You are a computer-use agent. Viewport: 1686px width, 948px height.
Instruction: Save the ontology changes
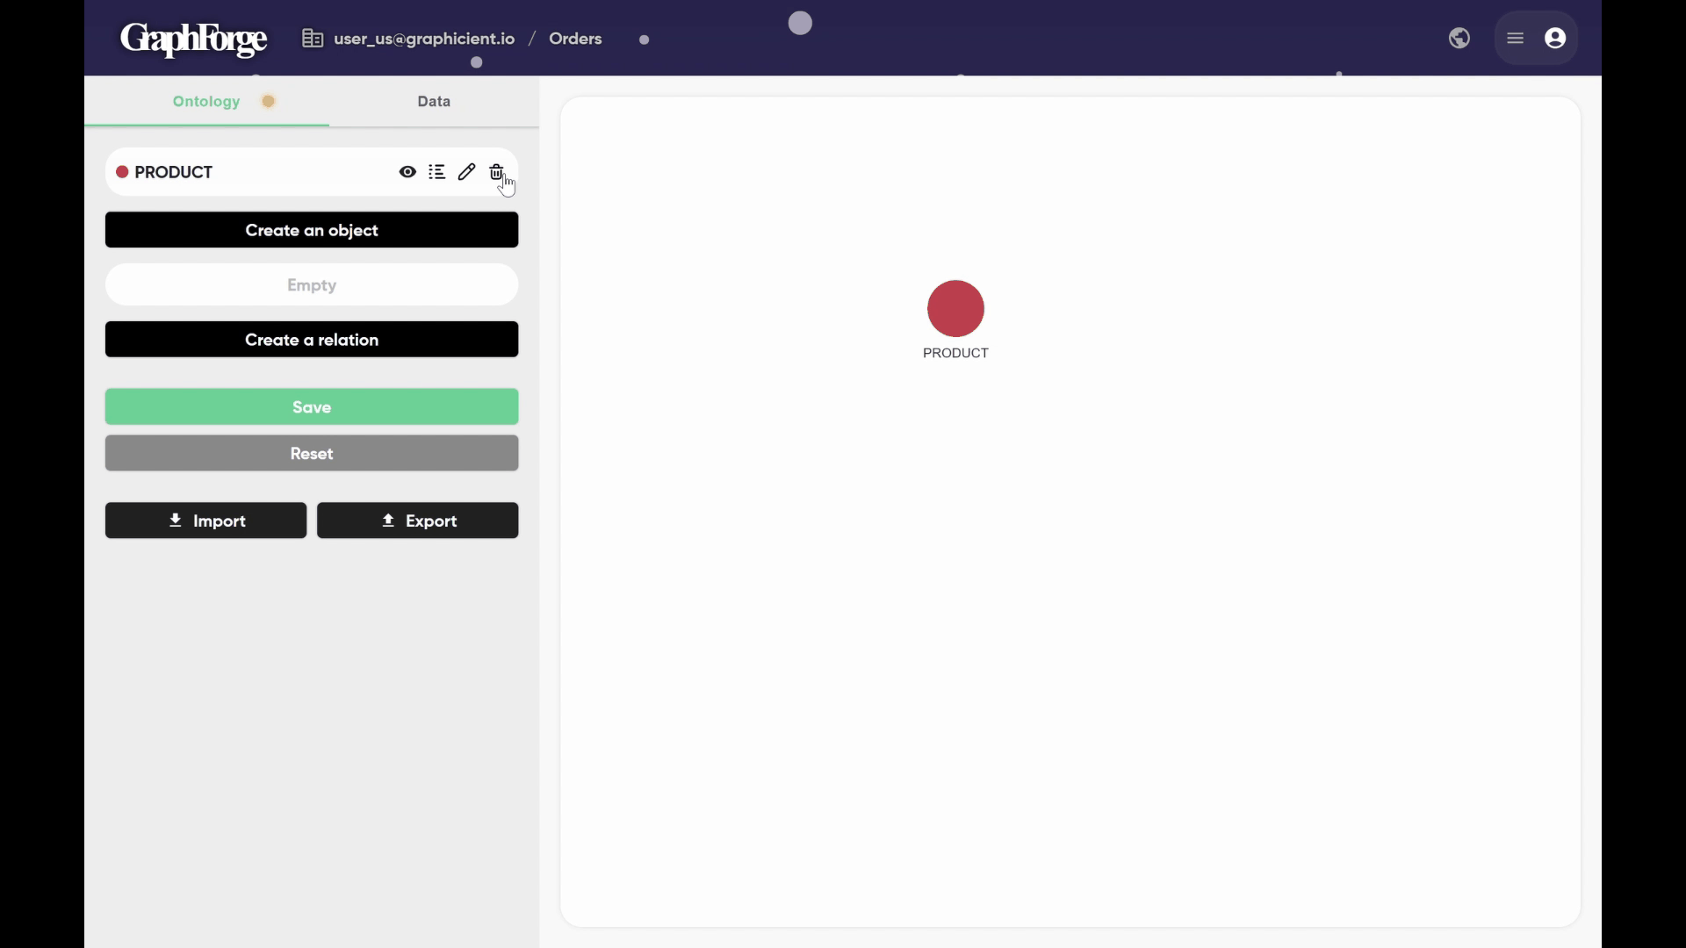pos(312,407)
